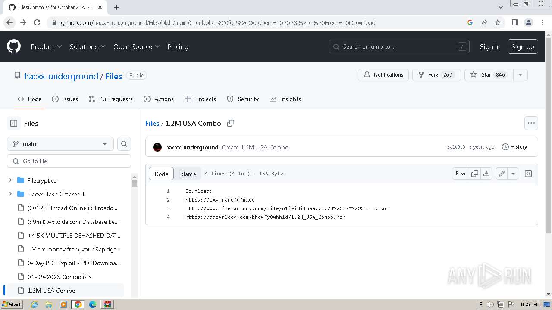
Task: Open the Pull requests tab
Action: tap(110, 99)
